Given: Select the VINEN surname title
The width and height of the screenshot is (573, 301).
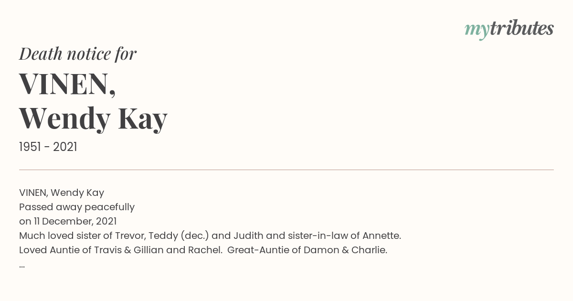Looking at the screenshot, I should 64,84.
